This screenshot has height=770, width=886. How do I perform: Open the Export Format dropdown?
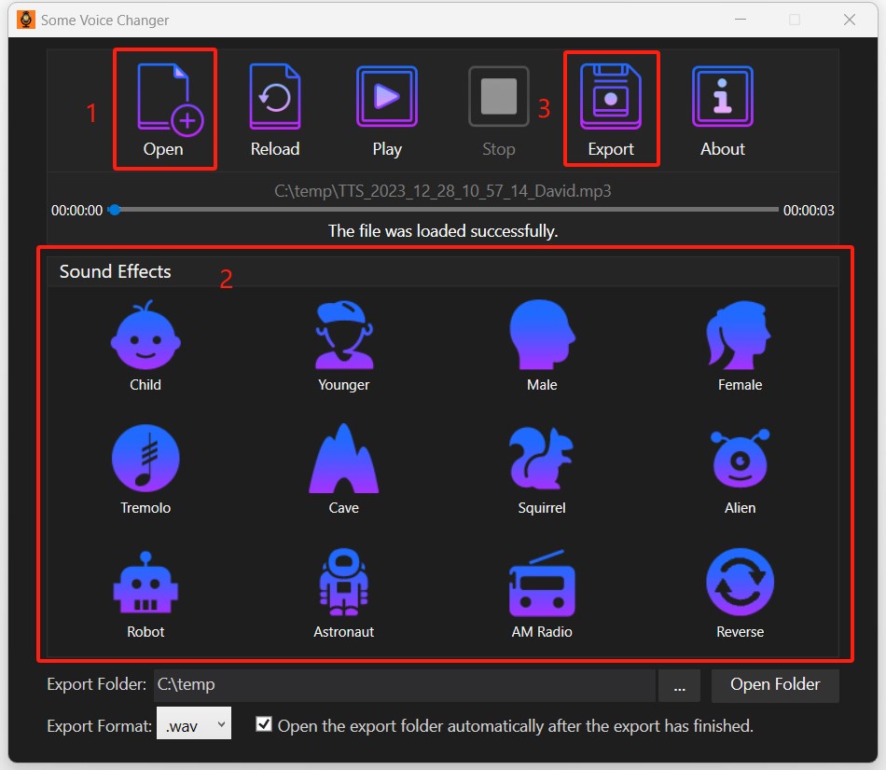click(193, 724)
